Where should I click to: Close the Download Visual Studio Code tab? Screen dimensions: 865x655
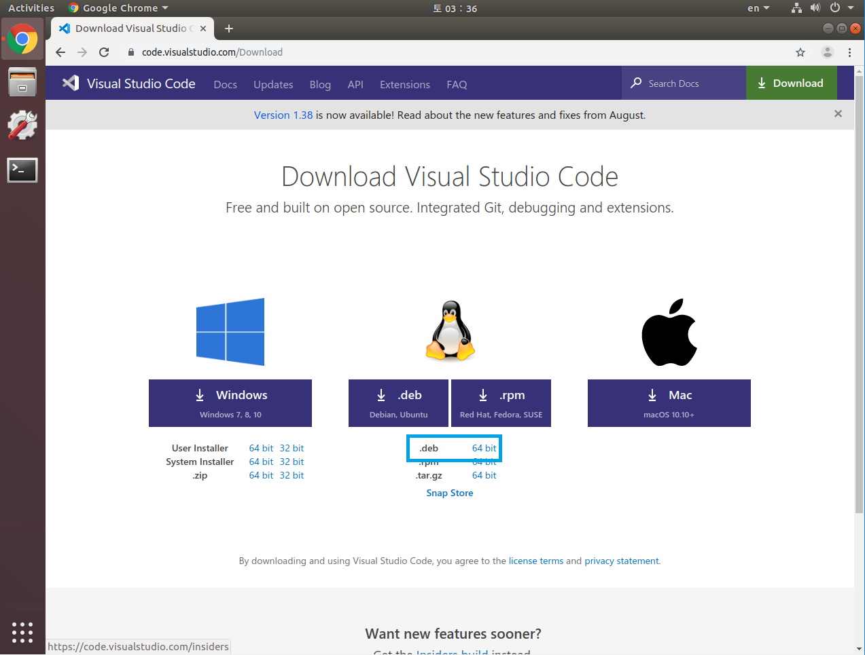pos(203,29)
